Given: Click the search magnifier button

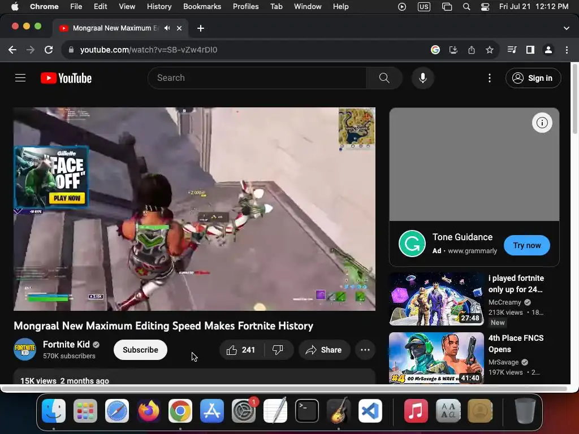Looking at the screenshot, I should (x=384, y=78).
